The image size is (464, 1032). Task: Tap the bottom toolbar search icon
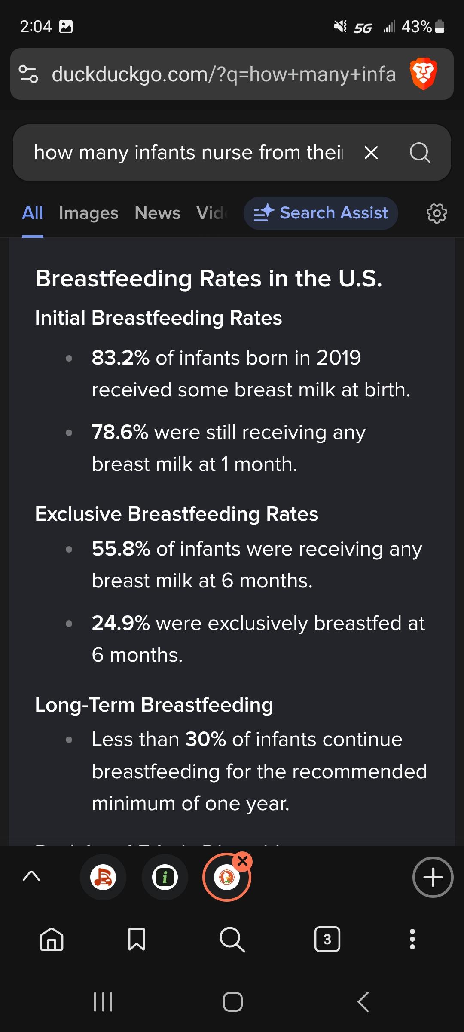pyautogui.click(x=232, y=940)
